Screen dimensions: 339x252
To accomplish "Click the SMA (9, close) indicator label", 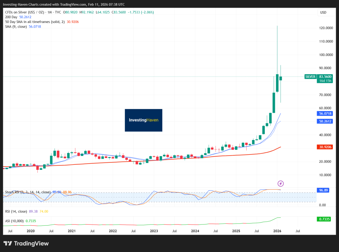I will [15, 26].
